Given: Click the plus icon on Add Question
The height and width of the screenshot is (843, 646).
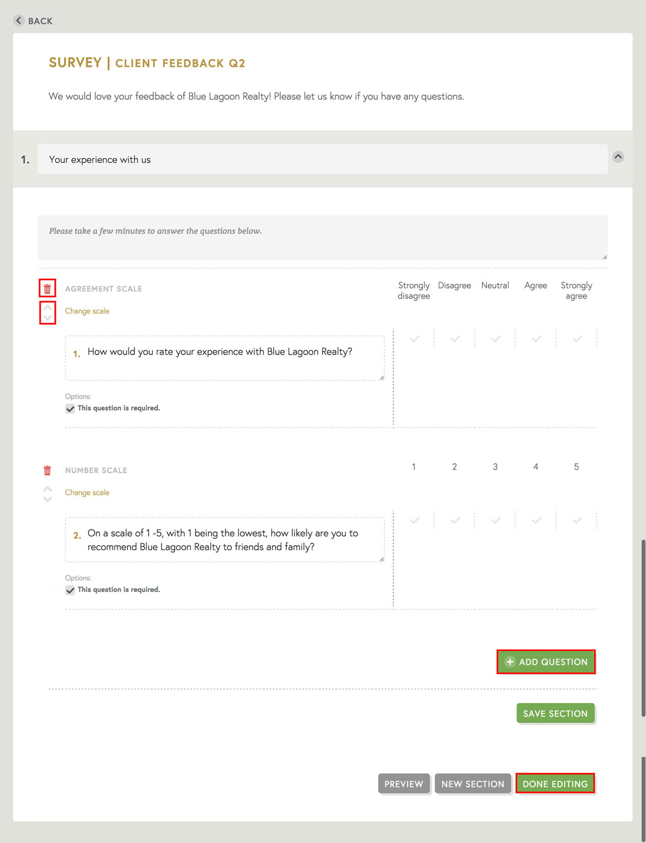Looking at the screenshot, I should click(509, 661).
